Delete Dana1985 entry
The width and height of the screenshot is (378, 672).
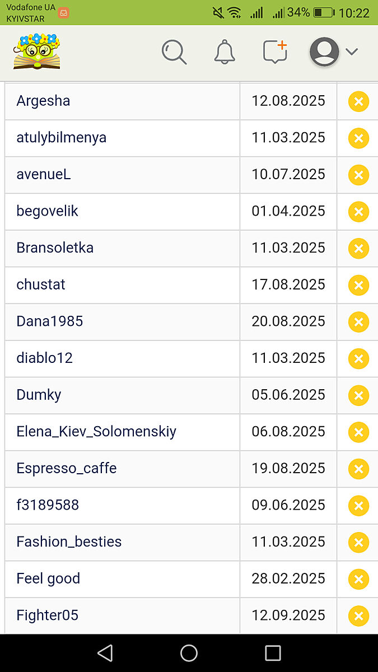click(x=358, y=322)
